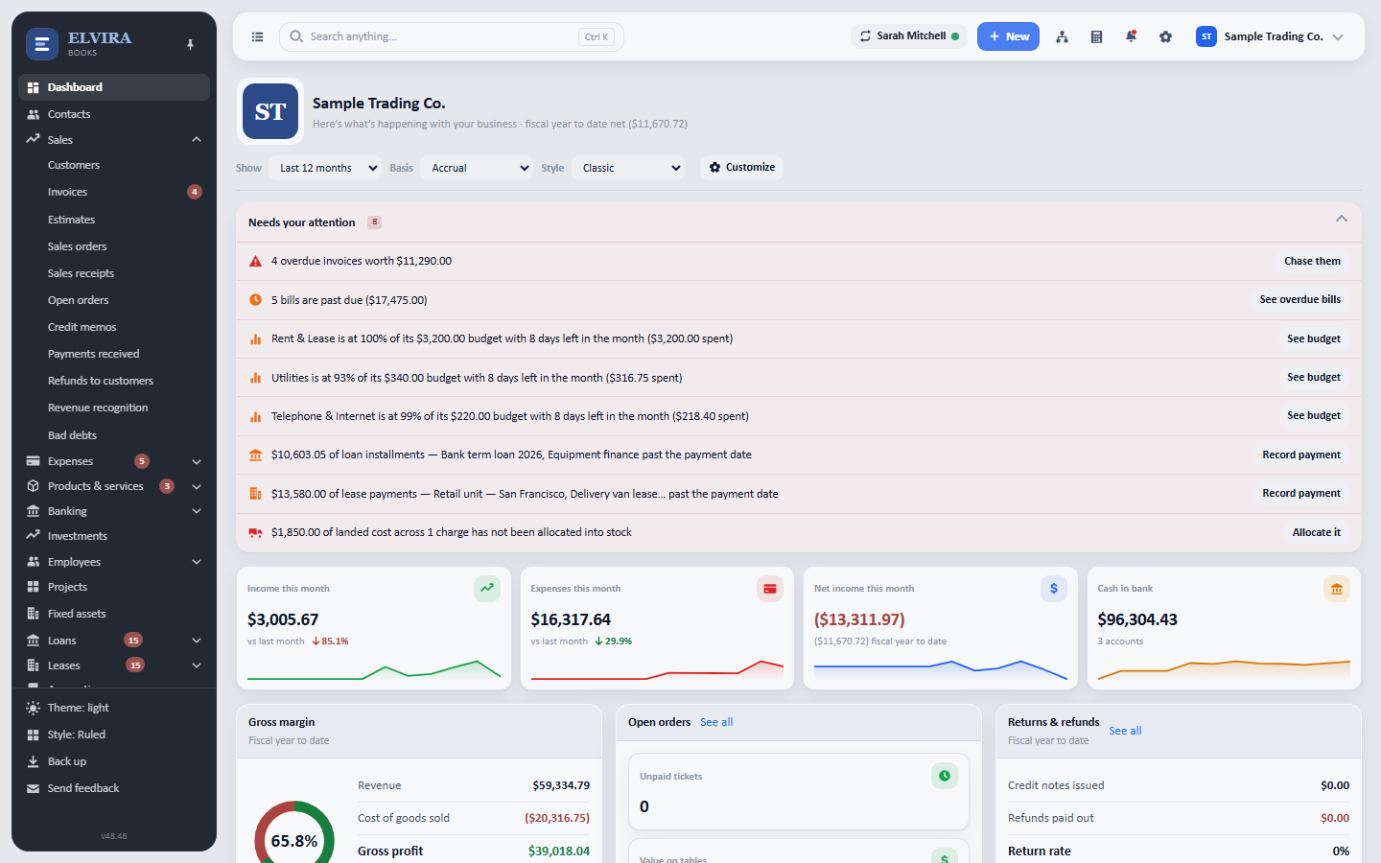The height and width of the screenshot is (863, 1381).
Task: Open the organization chart icon
Action: click(1062, 37)
